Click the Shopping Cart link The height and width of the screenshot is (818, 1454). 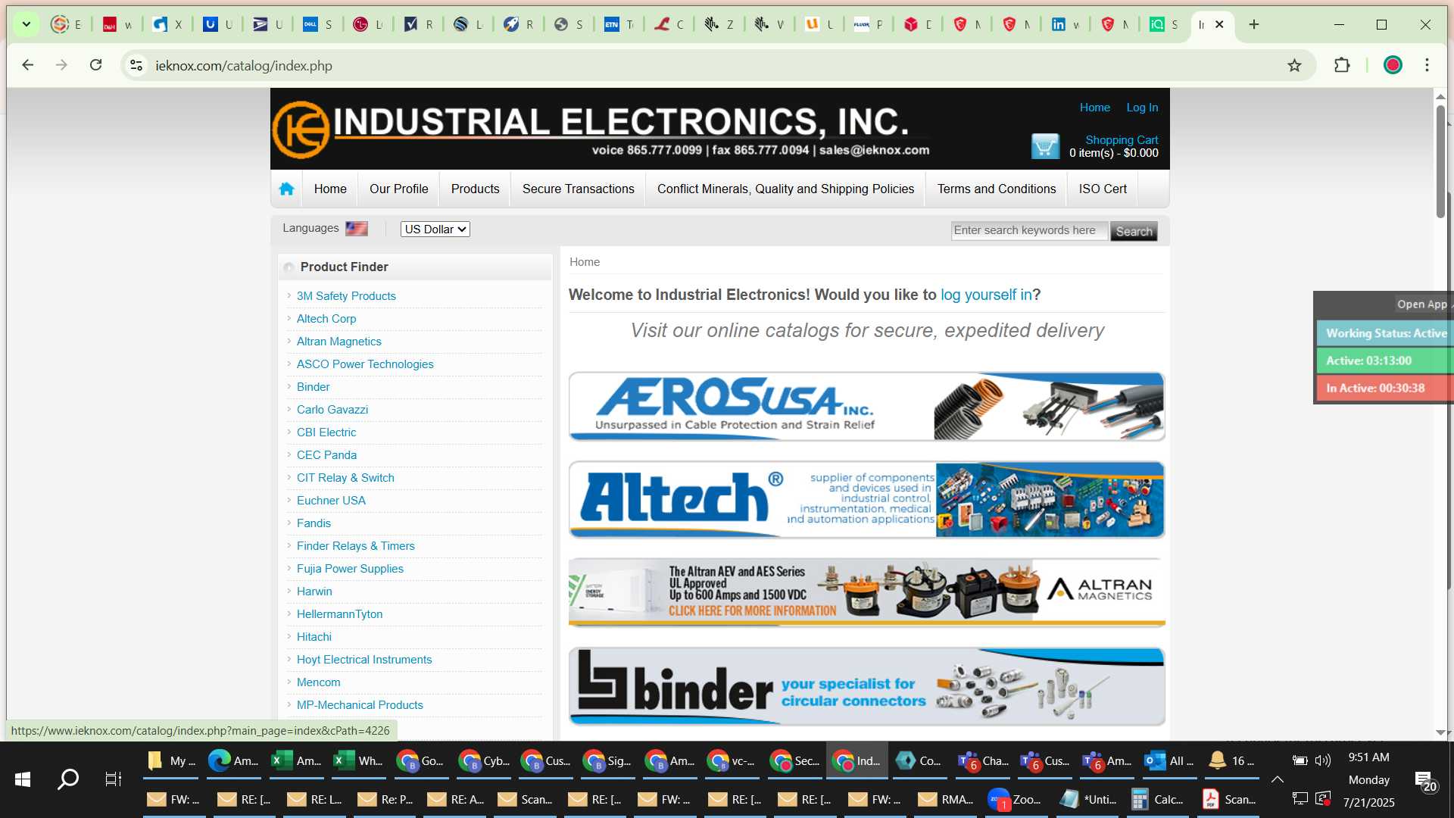pos(1122,139)
